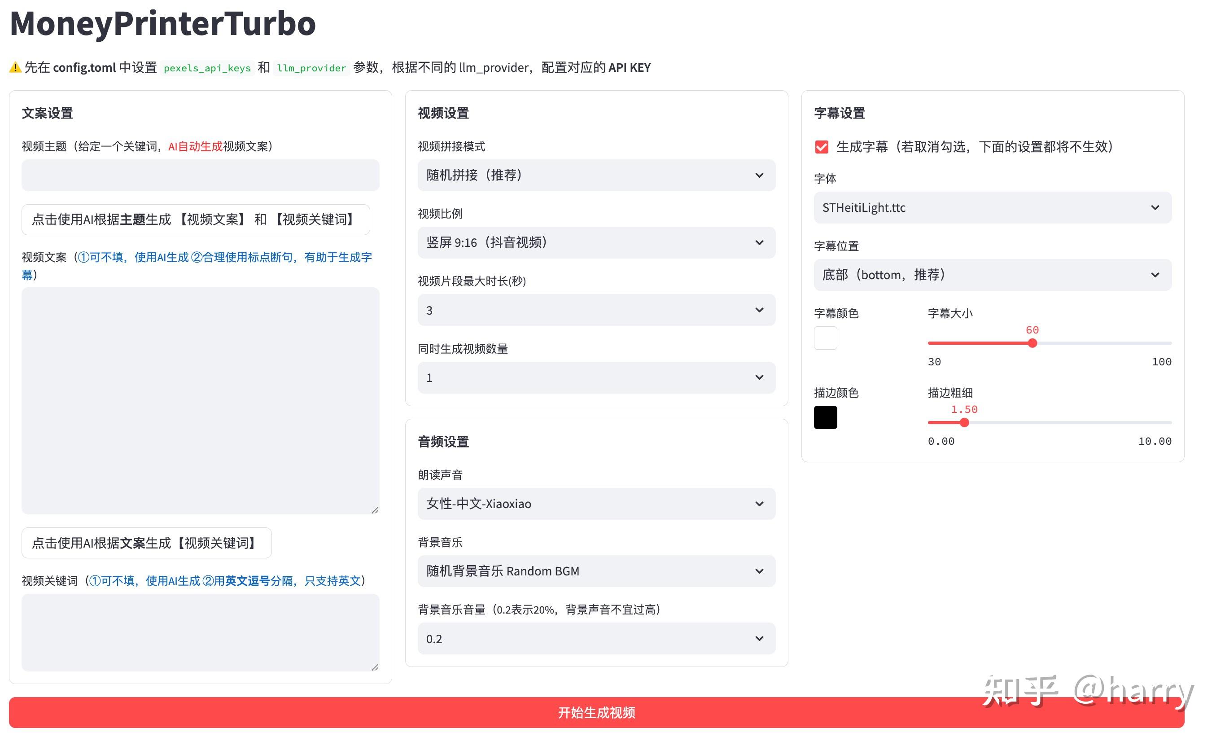This screenshot has width=1225, height=746.
Task: Open the 背景音乐音量 volume dropdown
Action: click(x=595, y=639)
